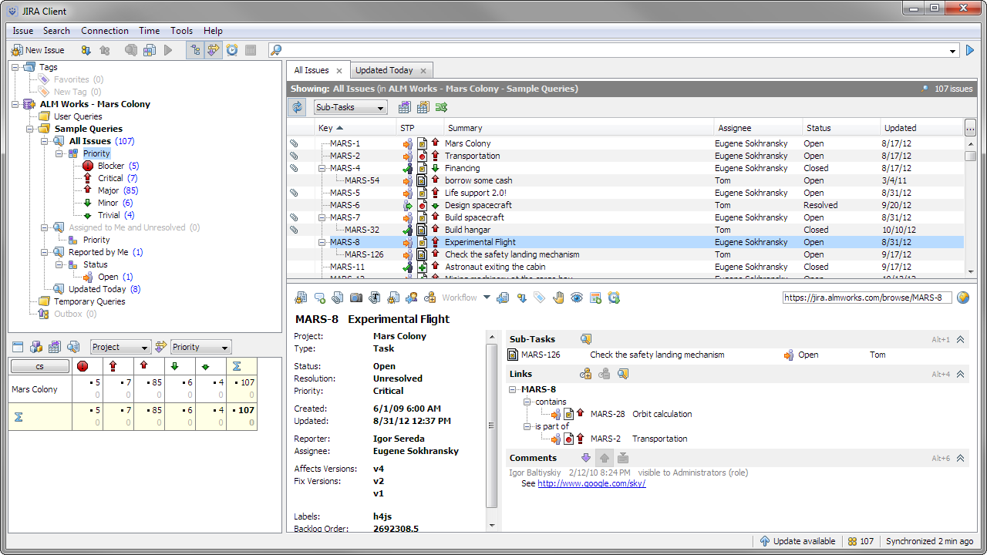Click the green shuffle arrows icon near Sub-Tasks dropdown

point(442,107)
